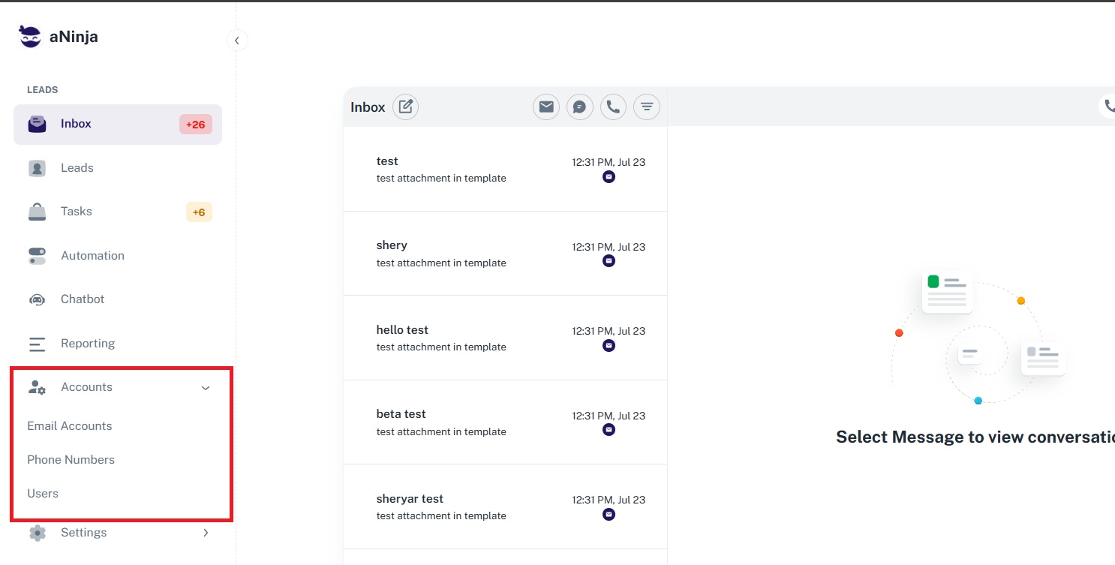The width and height of the screenshot is (1115, 565).
Task: Open Chatbot from the sidebar
Action: coord(82,299)
